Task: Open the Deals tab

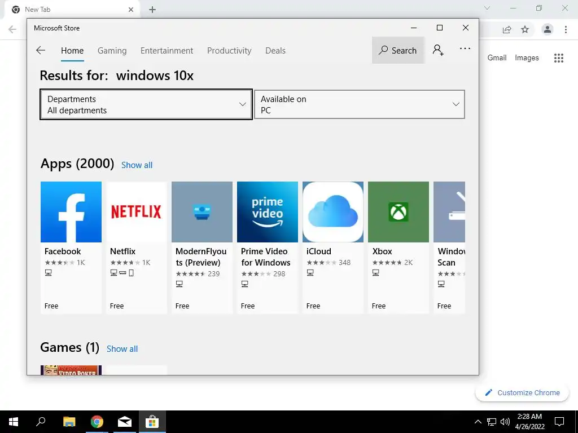Action: click(x=275, y=50)
